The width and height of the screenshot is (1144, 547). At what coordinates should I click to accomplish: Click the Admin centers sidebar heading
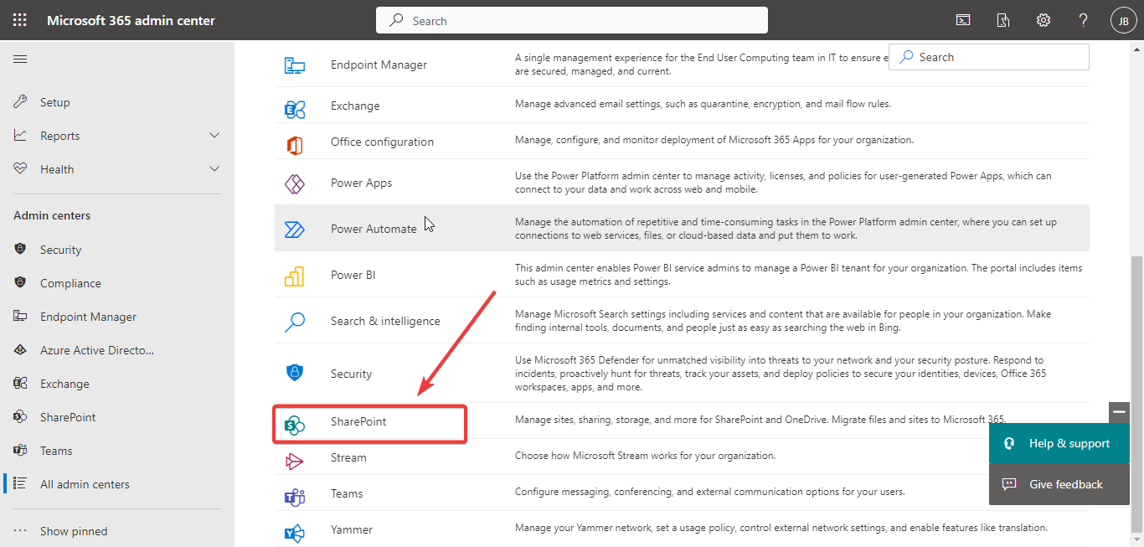(52, 215)
